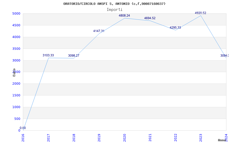Viewport: 229px width, 143px height.
Task: Click the 2017 x-axis year label
Action: click(48, 138)
